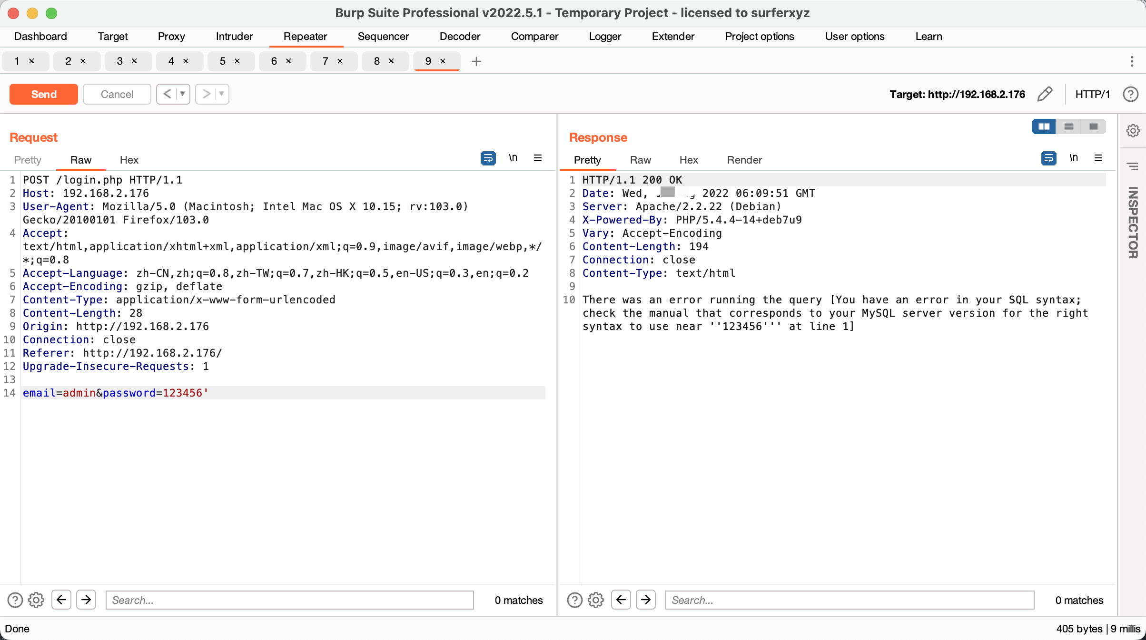The width and height of the screenshot is (1146, 640).
Task: Select combined tabbed layout icon
Action: (1093, 126)
